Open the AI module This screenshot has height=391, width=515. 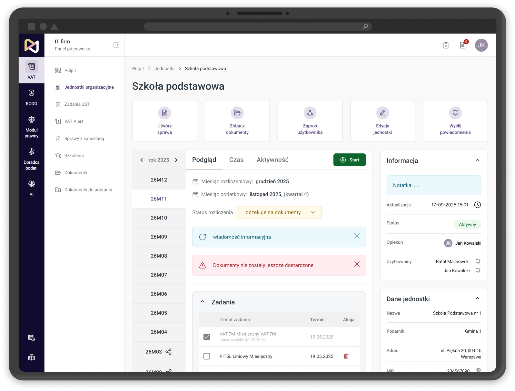31,188
